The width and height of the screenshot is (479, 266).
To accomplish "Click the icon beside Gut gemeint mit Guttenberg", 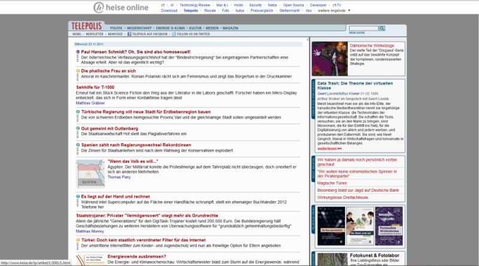I will [78, 128].
